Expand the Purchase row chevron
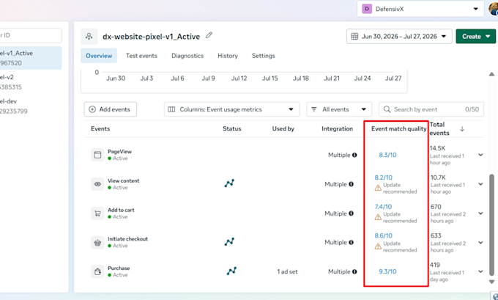The image size is (498, 300). [x=480, y=271]
